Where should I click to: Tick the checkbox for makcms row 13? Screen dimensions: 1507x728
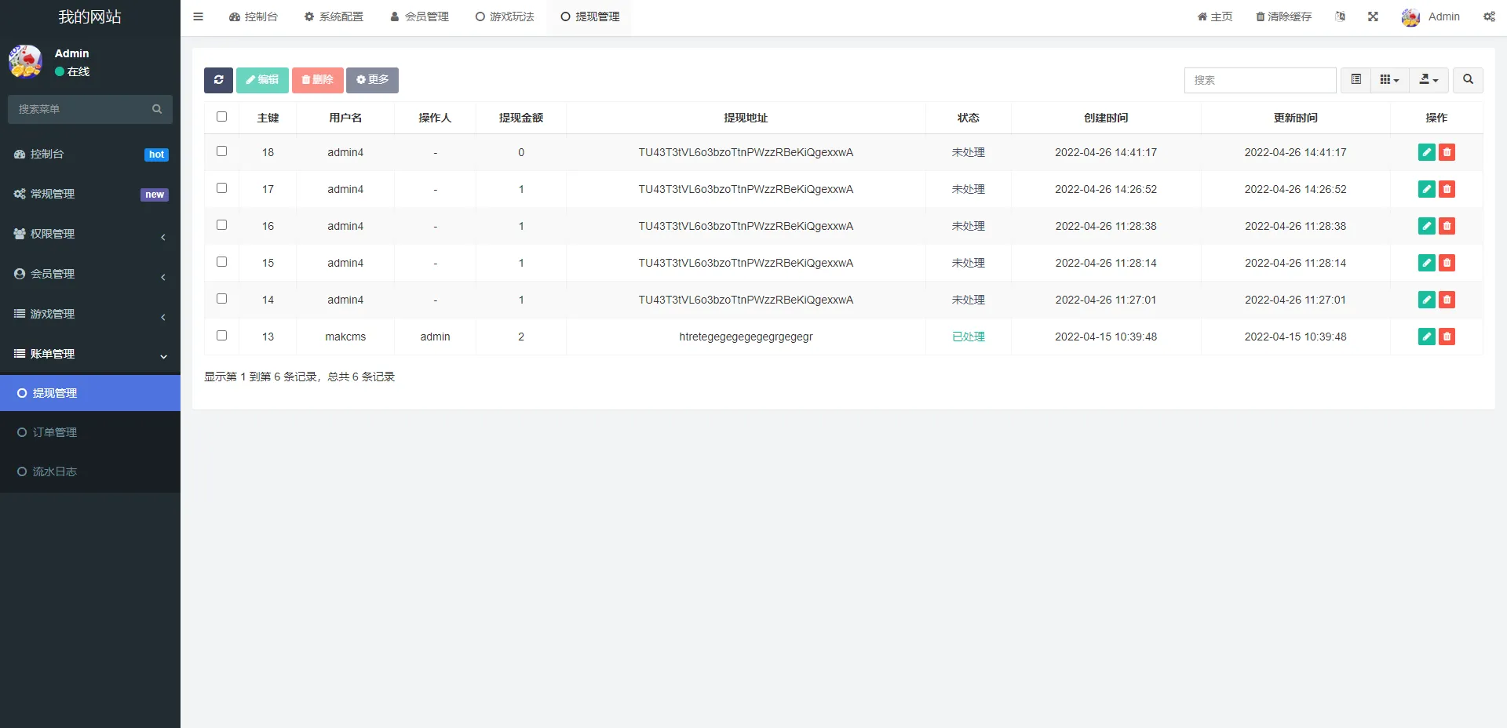pyautogui.click(x=221, y=336)
